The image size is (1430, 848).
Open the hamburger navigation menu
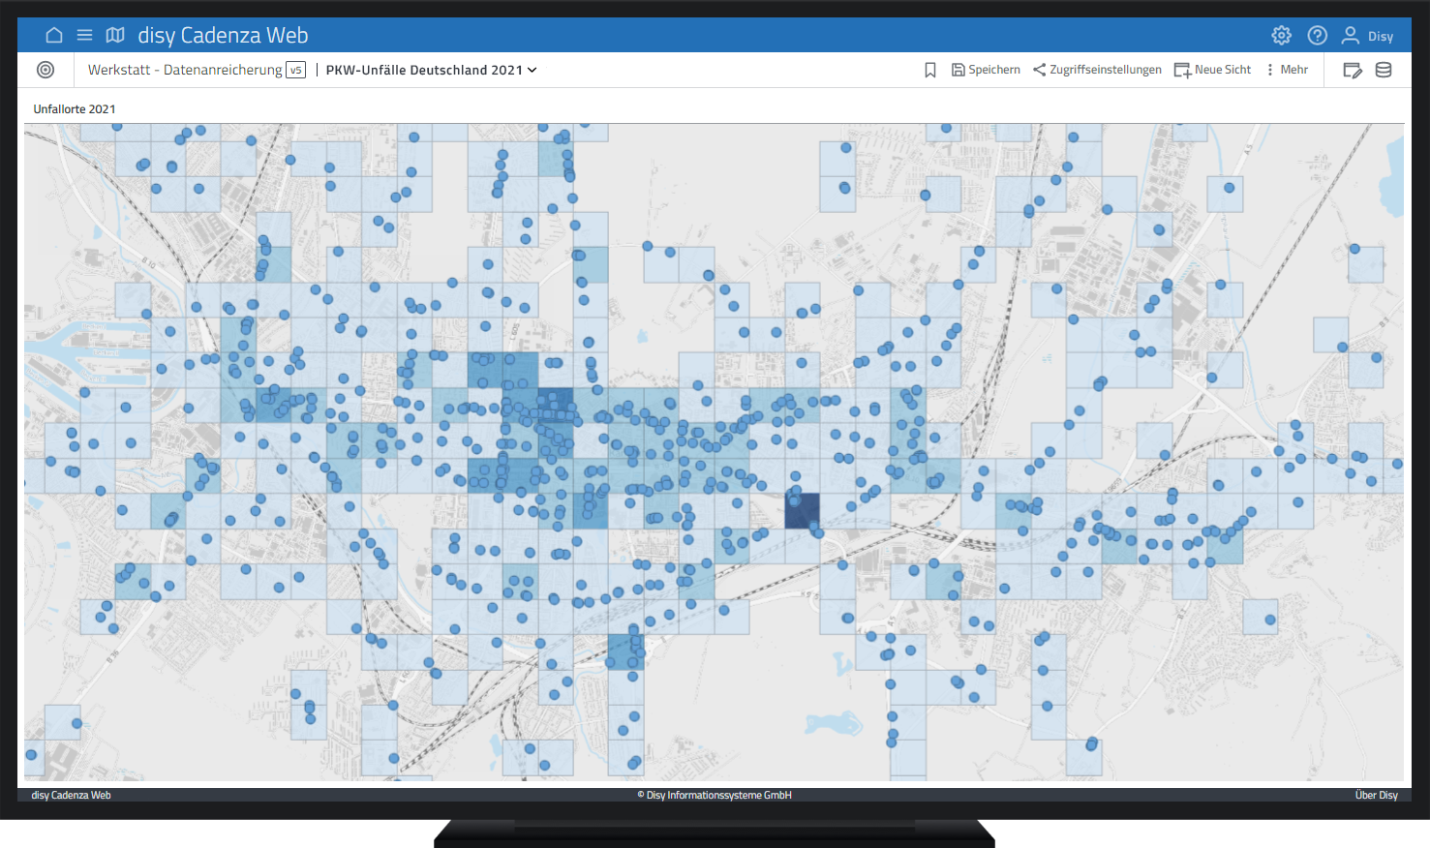84,36
